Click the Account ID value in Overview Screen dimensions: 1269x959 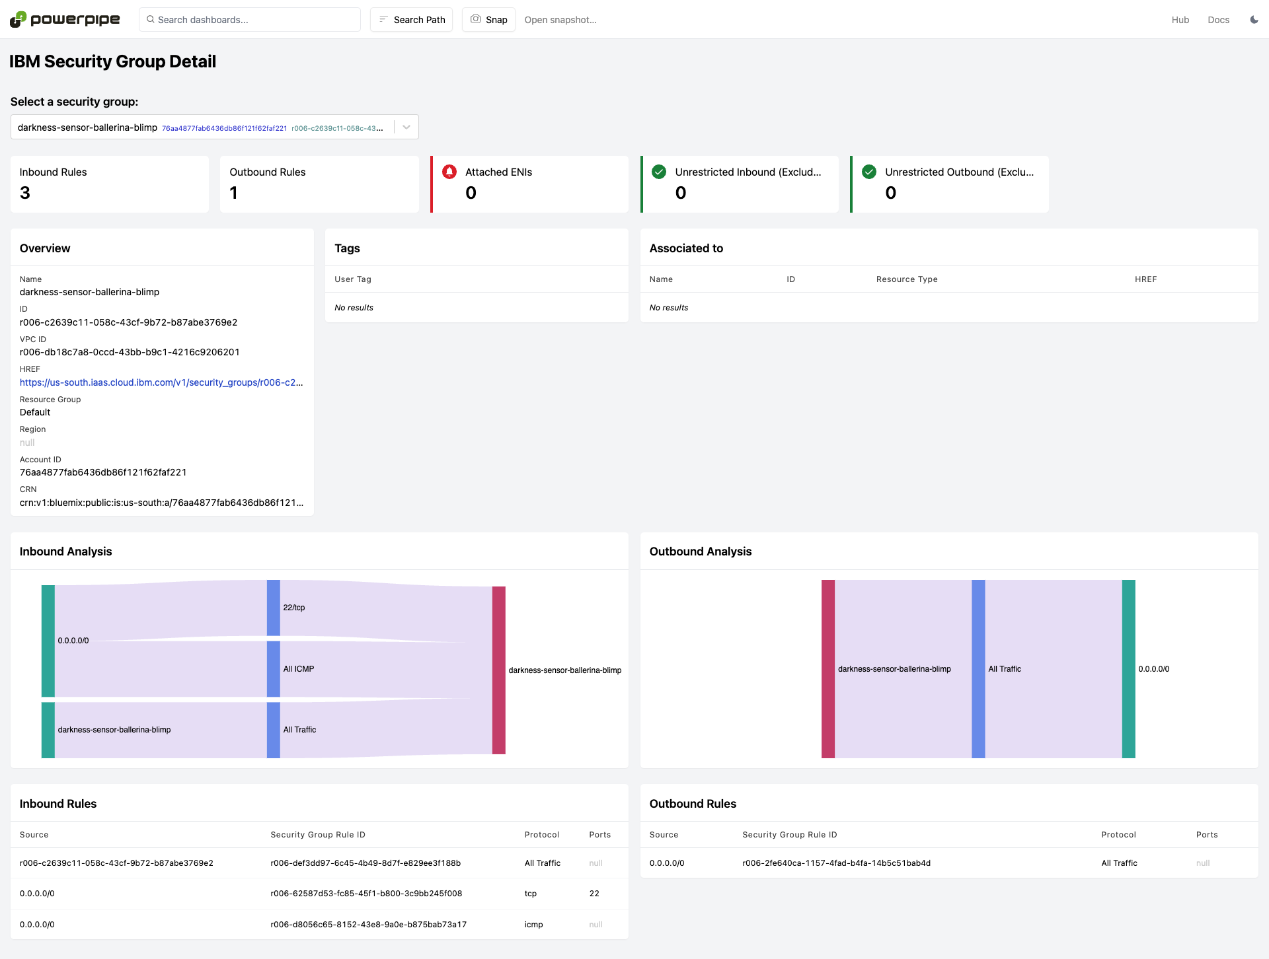[103, 472]
